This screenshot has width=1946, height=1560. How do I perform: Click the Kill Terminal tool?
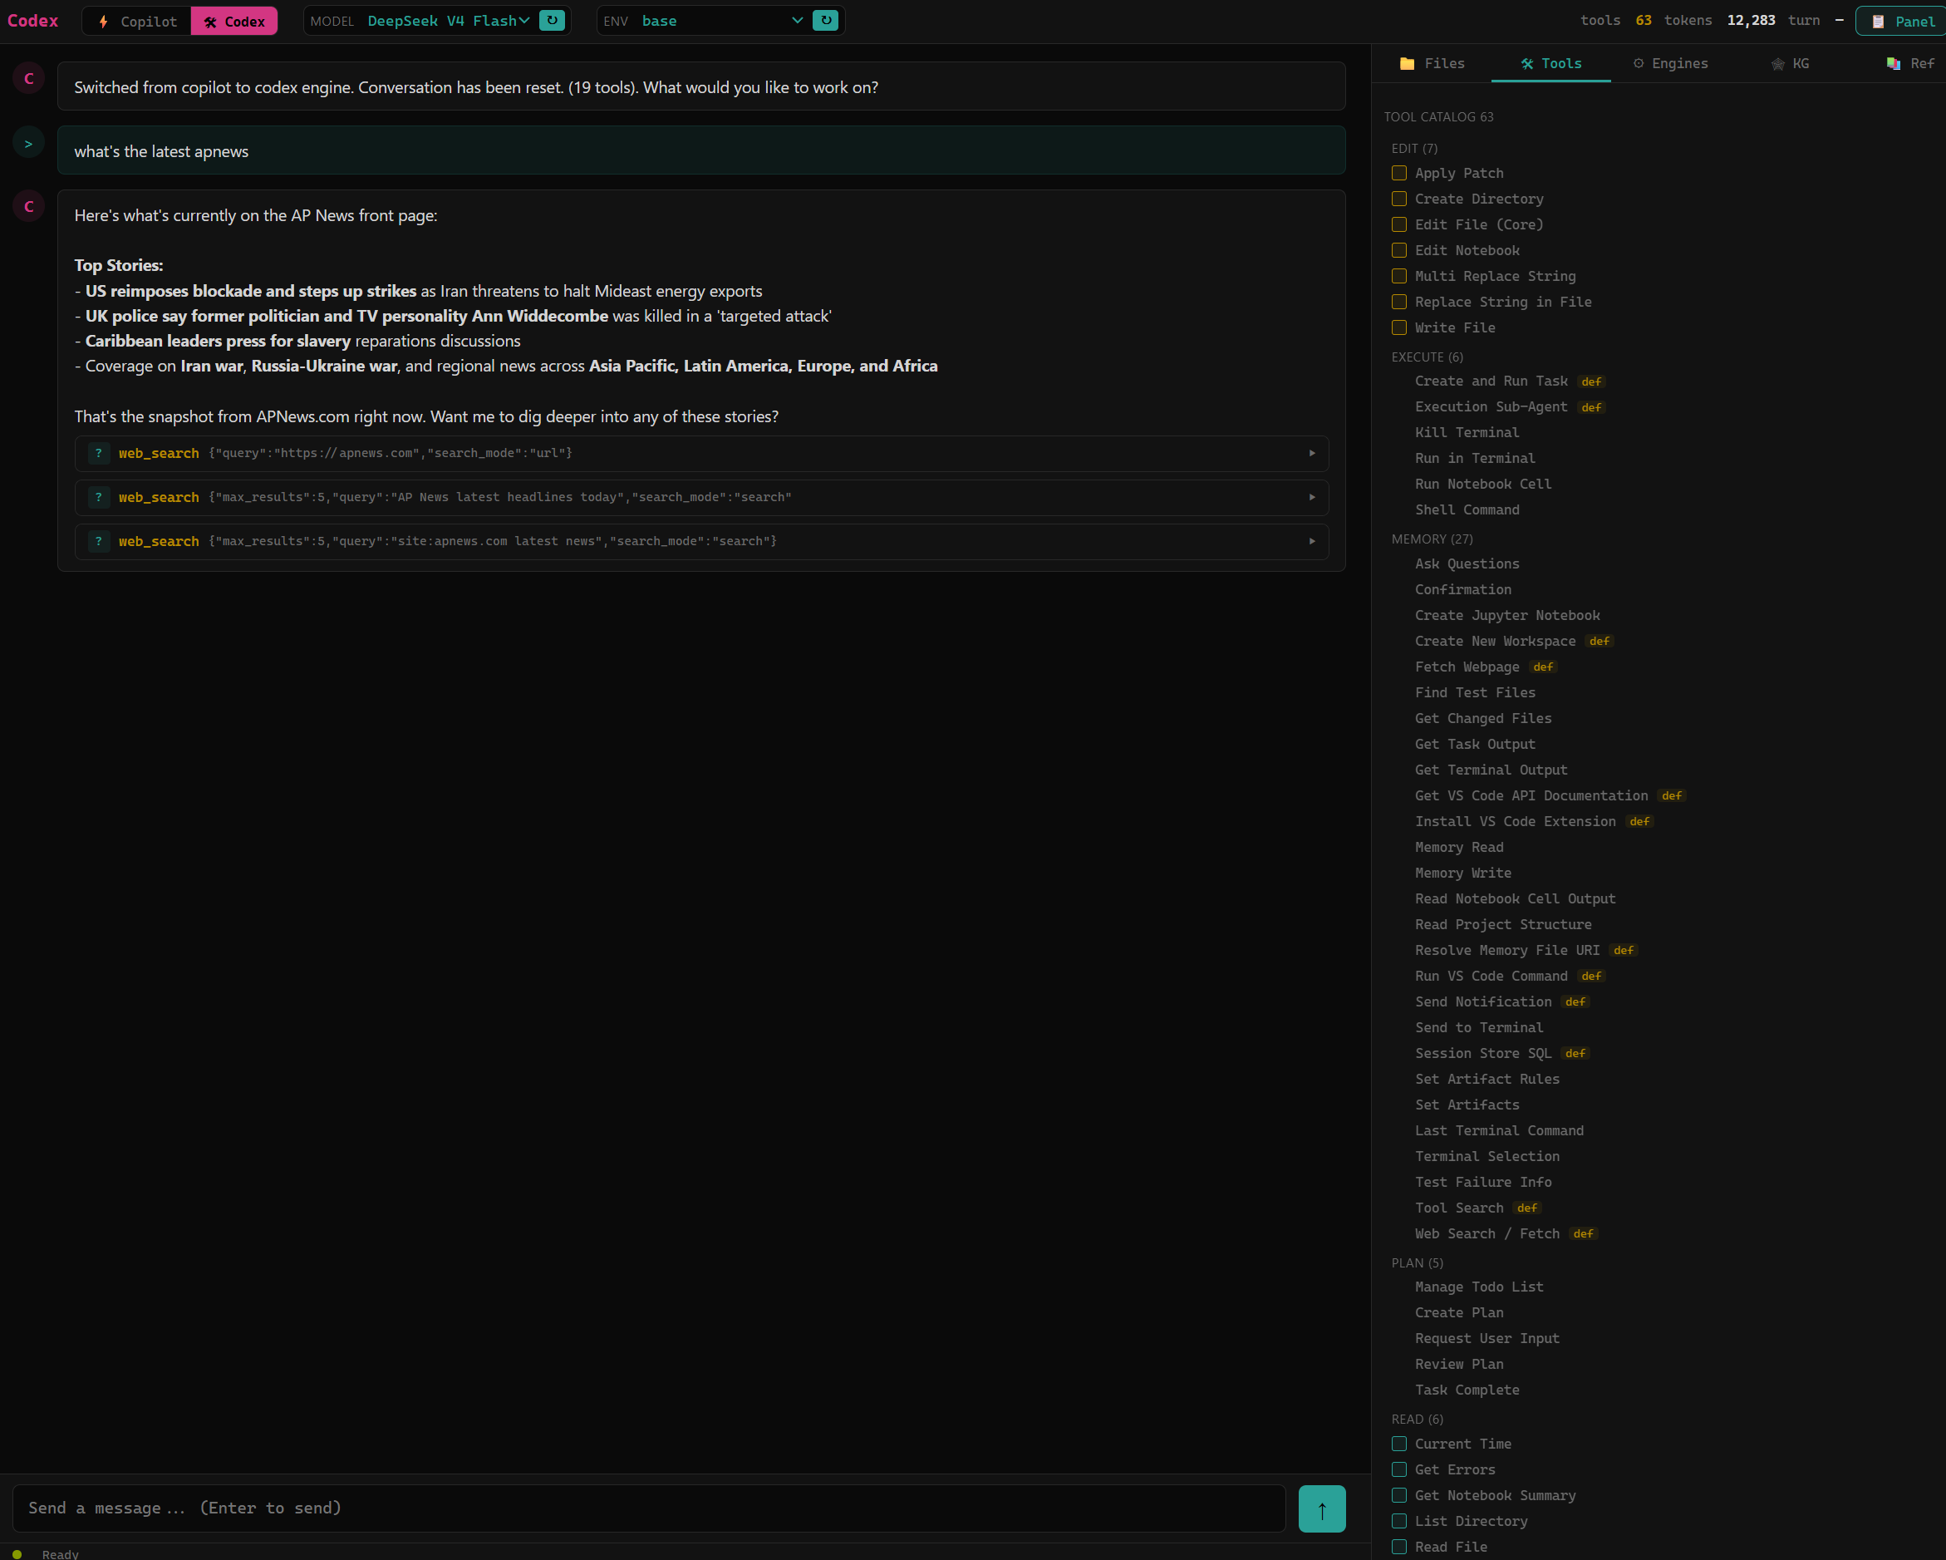[1467, 432]
